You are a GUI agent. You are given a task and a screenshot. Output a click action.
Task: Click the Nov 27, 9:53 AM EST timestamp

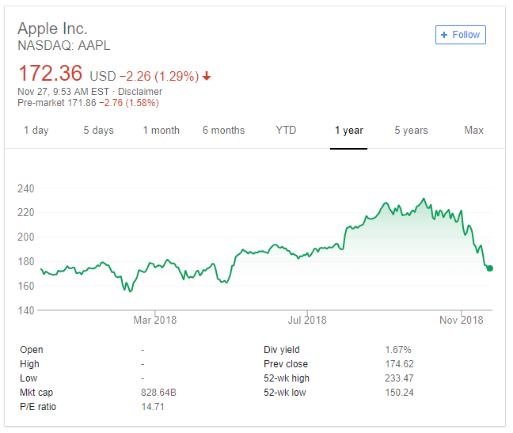(x=63, y=92)
